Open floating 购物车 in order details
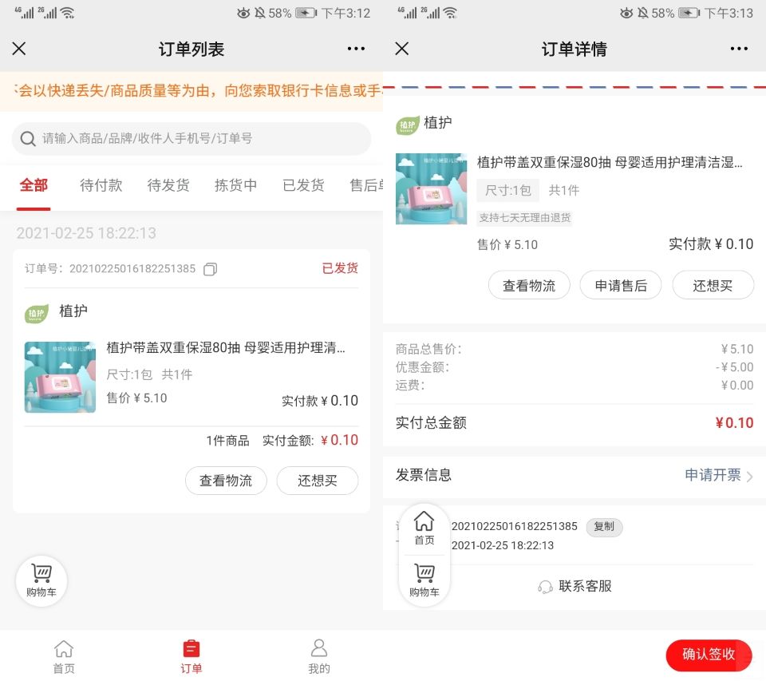Viewport: 766px width, 681px height. pyautogui.click(x=424, y=580)
